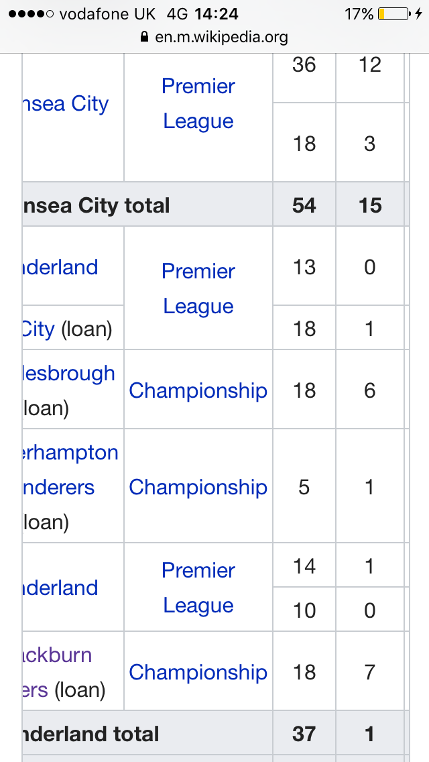Image resolution: width=429 pixels, height=762 pixels.
Task: Tap the battery icon in status bar
Action: 394,14
